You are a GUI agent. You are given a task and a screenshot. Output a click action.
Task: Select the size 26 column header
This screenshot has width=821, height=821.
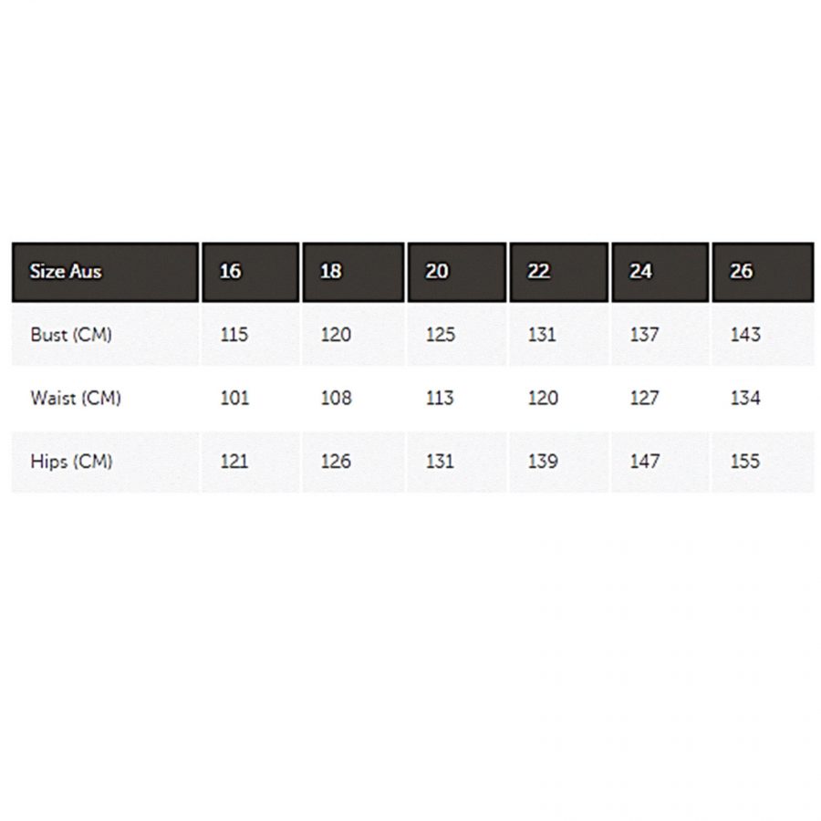click(x=743, y=272)
